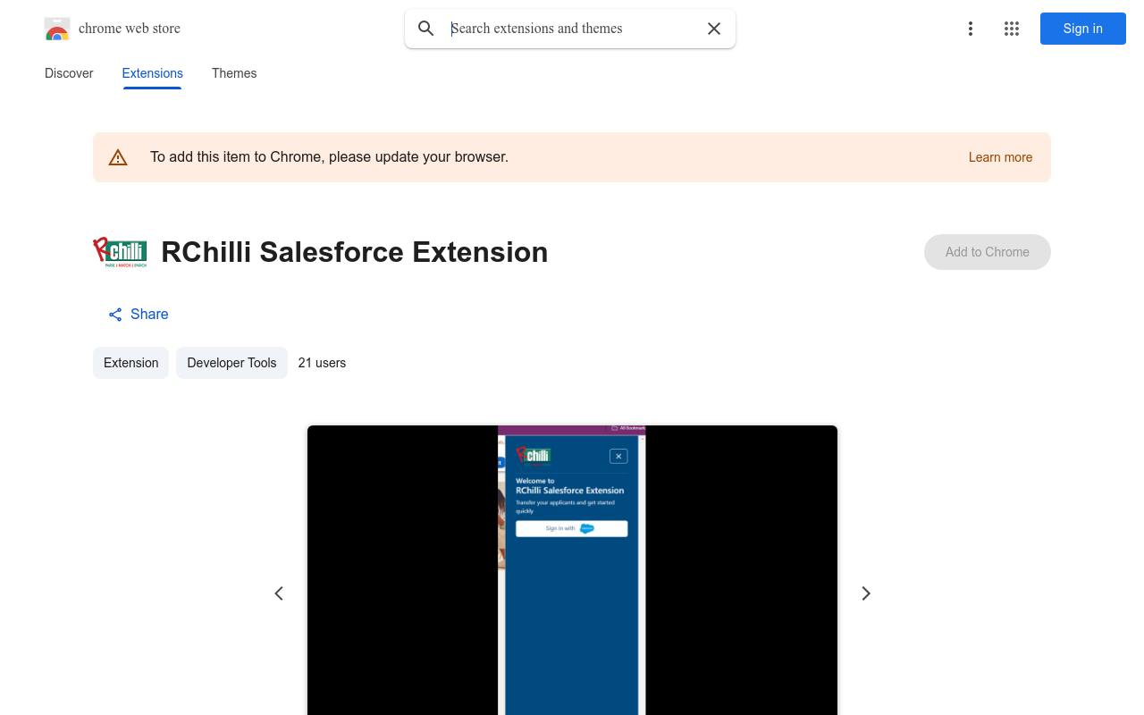The image size is (1144, 715).
Task: Show the previous screenshot with left arrow
Action: click(279, 593)
